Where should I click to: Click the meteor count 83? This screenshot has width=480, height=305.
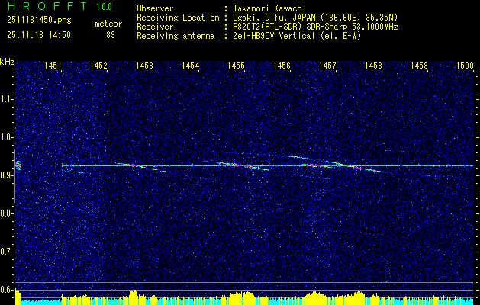click(x=111, y=35)
